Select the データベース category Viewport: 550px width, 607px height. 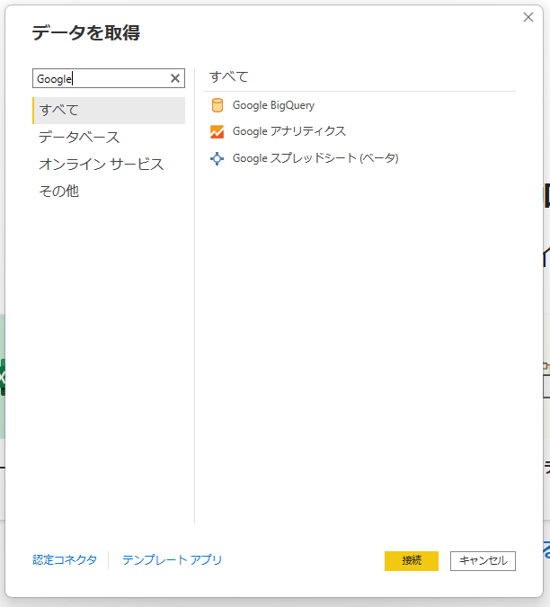click(79, 137)
